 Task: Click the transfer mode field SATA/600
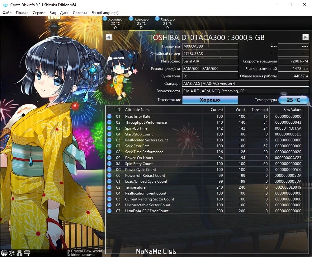pos(210,68)
